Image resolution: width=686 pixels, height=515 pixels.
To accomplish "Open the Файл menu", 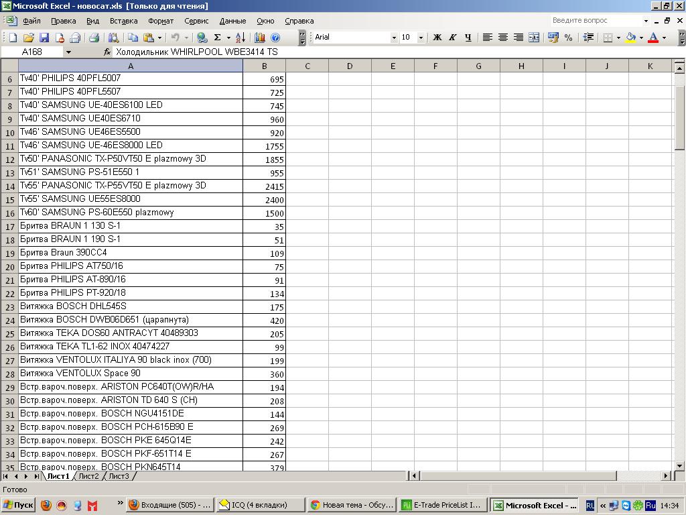I will 31,21.
